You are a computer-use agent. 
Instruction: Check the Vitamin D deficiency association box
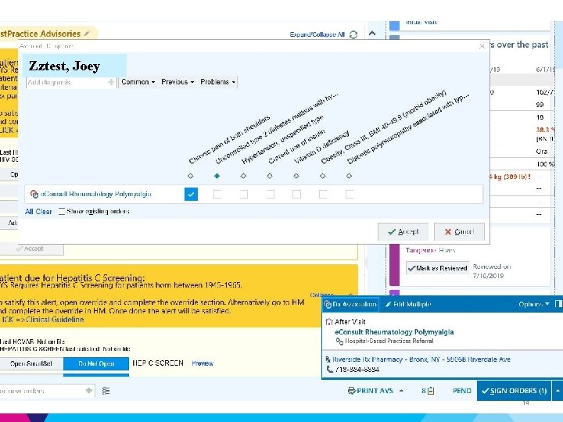point(296,194)
